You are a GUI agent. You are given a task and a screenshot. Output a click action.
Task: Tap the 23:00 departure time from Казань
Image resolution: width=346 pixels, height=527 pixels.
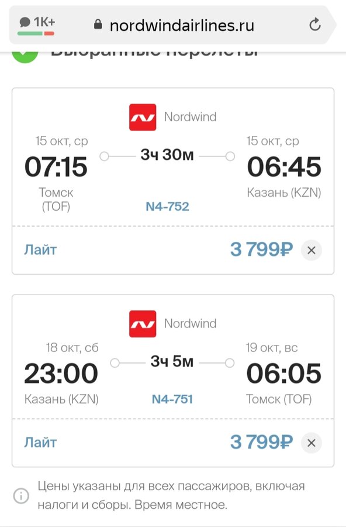click(61, 374)
